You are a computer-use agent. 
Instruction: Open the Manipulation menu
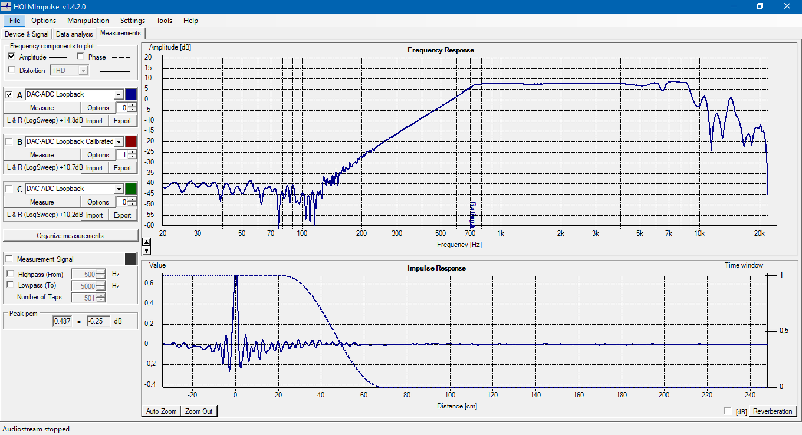click(88, 21)
